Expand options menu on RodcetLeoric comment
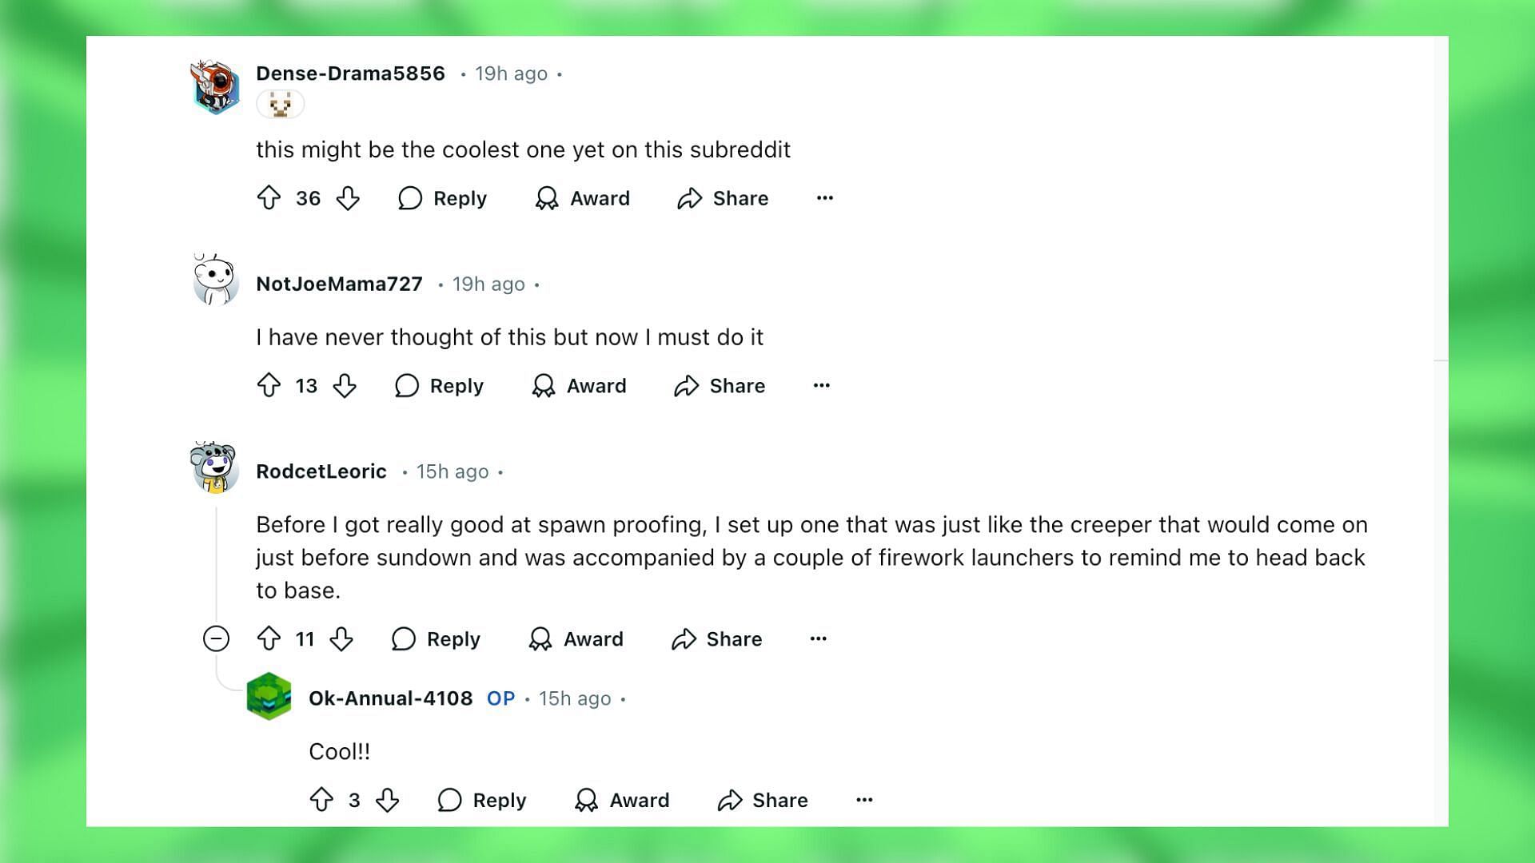Screen dimensions: 1535x863 click(x=819, y=638)
